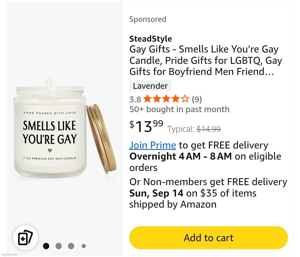Select the small fourth carousel dot
Screen dimensions: 300x257
point(84,246)
